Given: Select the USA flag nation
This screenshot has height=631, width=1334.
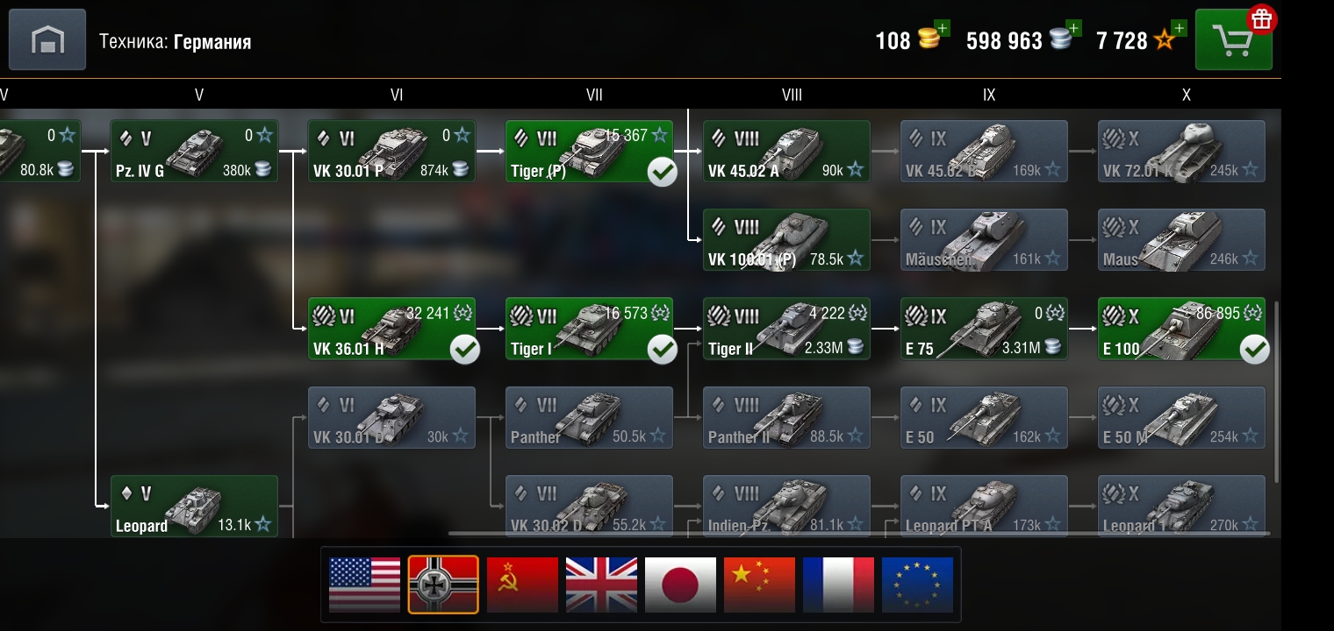Looking at the screenshot, I should pyautogui.click(x=364, y=585).
